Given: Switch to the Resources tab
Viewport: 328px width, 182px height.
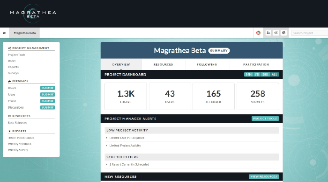Looking at the screenshot, I should click(164, 64).
